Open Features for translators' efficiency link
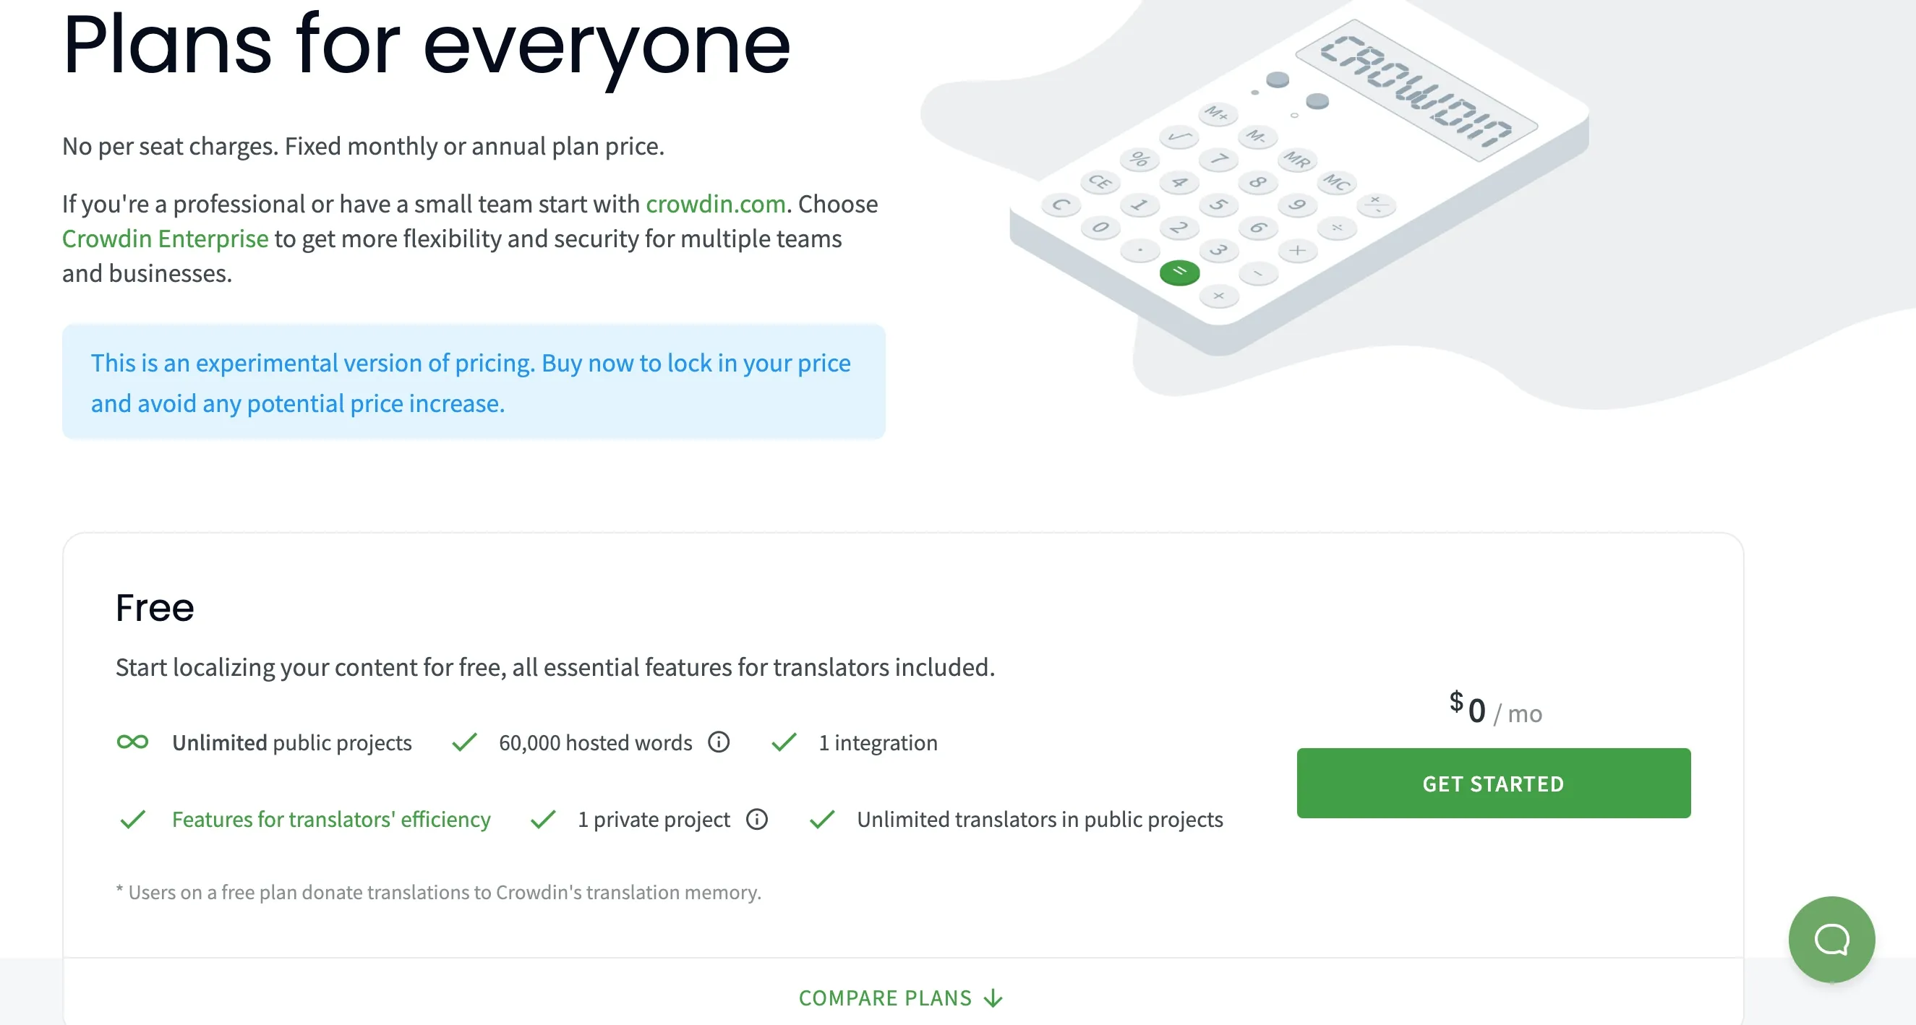This screenshot has width=1916, height=1025. point(331,820)
